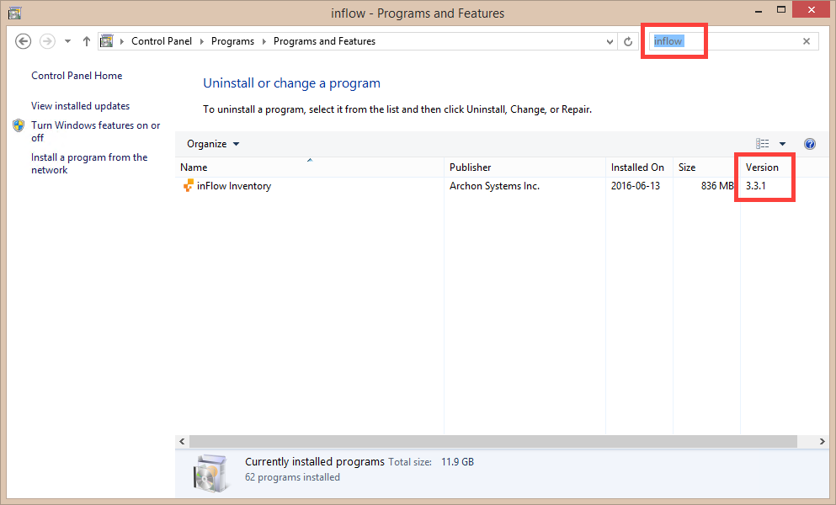
Task: Minimize the Programs and Features window
Action: click(759, 11)
